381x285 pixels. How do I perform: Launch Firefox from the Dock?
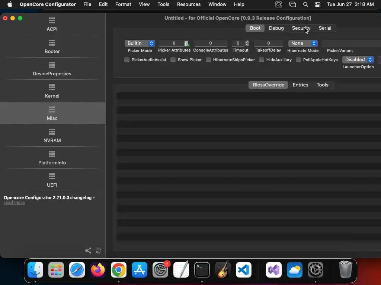[x=98, y=269]
